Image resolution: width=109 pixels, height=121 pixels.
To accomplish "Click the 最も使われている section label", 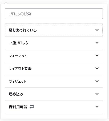I will pos(23,30).
